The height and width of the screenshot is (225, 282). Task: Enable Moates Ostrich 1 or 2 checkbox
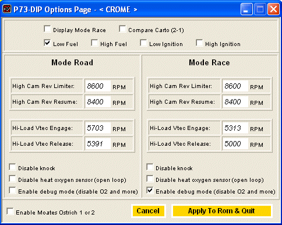(10, 212)
